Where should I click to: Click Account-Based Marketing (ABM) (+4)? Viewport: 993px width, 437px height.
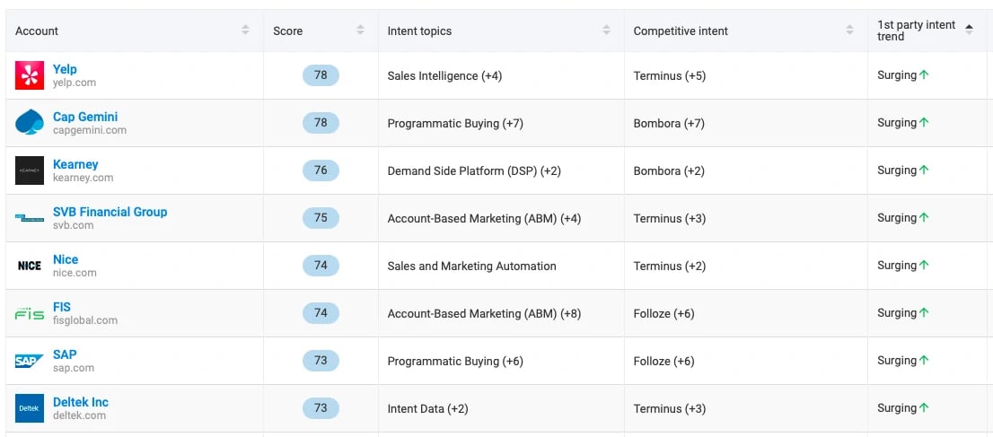point(484,219)
